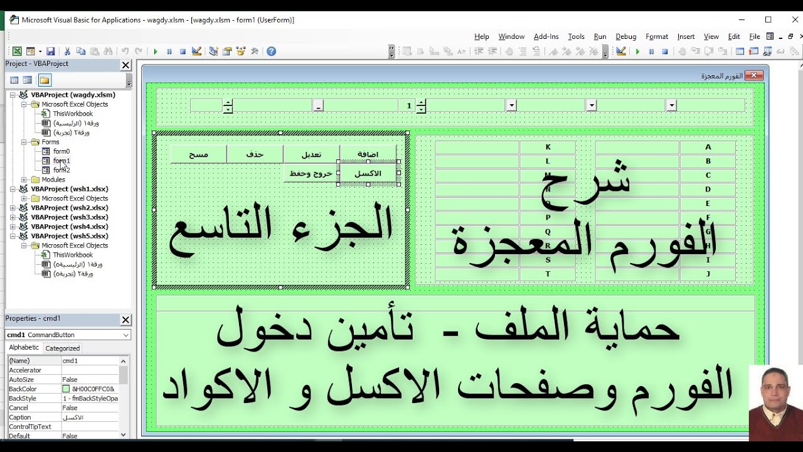The height and width of the screenshot is (452, 803).
Task: Click View Code in Project panel
Action: (x=14, y=80)
